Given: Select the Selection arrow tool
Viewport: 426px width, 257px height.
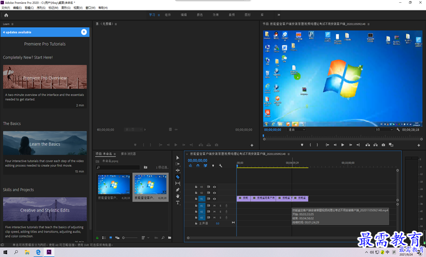Looking at the screenshot, I should (x=178, y=158).
